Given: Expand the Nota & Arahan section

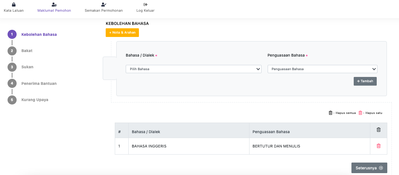Looking at the screenshot, I should click(x=122, y=33).
